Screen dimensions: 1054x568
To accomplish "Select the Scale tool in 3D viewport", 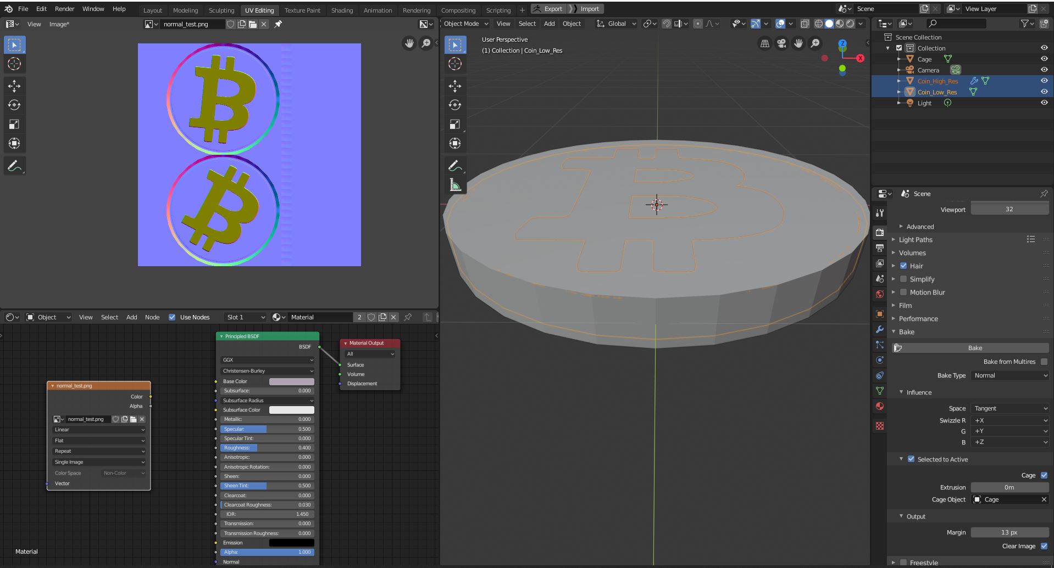I will pyautogui.click(x=455, y=124).
